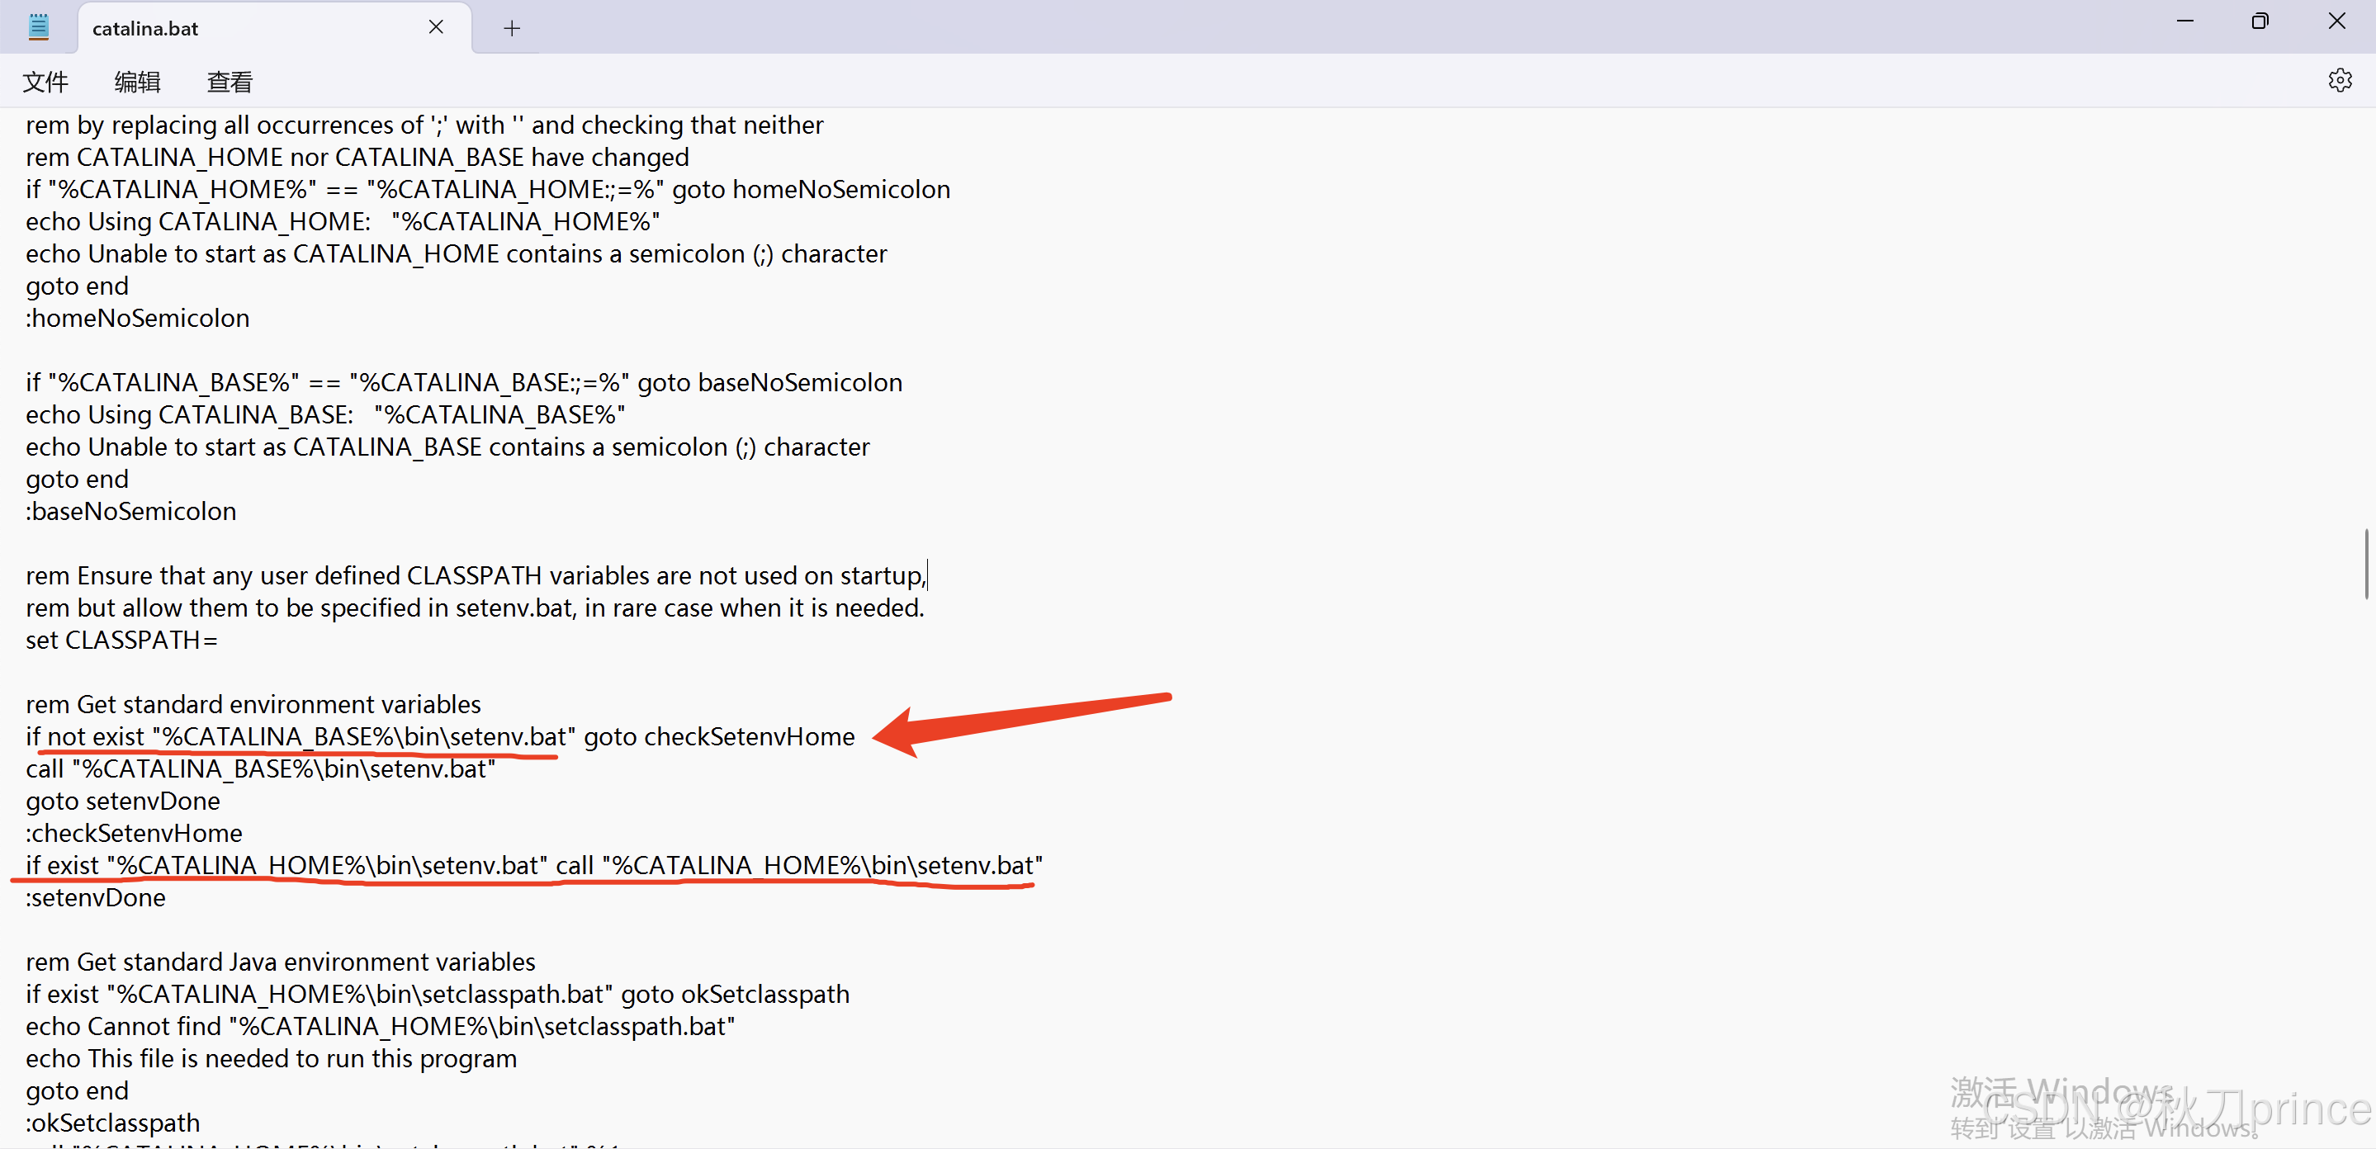Close the Notepad window

(x=2336, y=21)
